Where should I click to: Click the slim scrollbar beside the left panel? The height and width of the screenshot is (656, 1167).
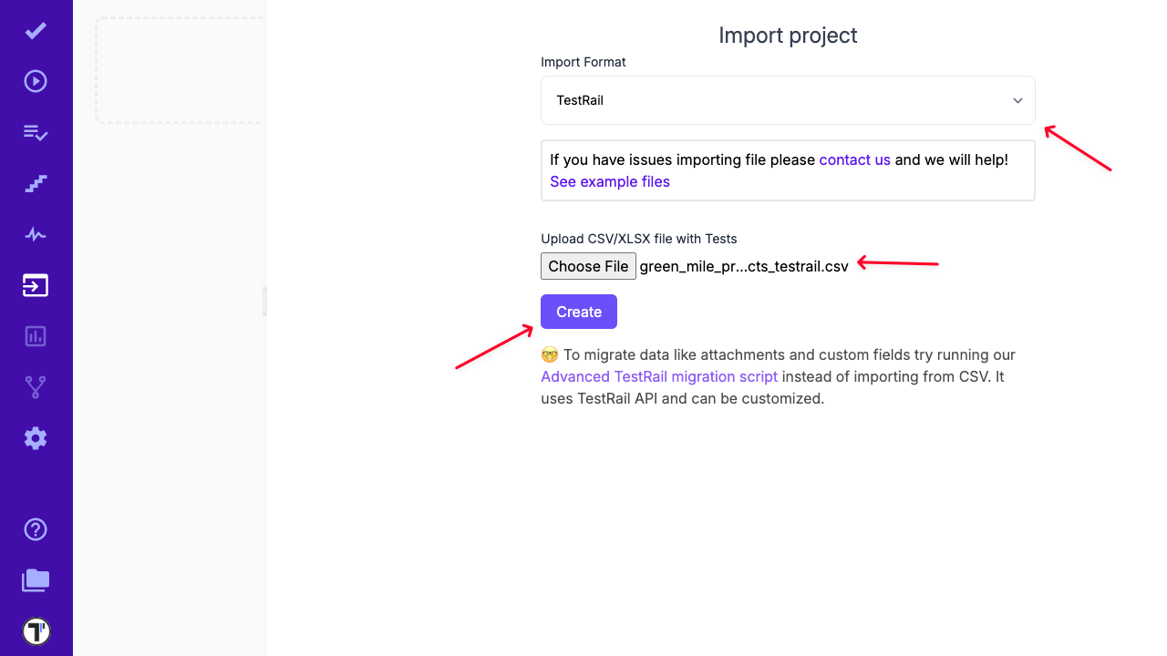(264, 301)
